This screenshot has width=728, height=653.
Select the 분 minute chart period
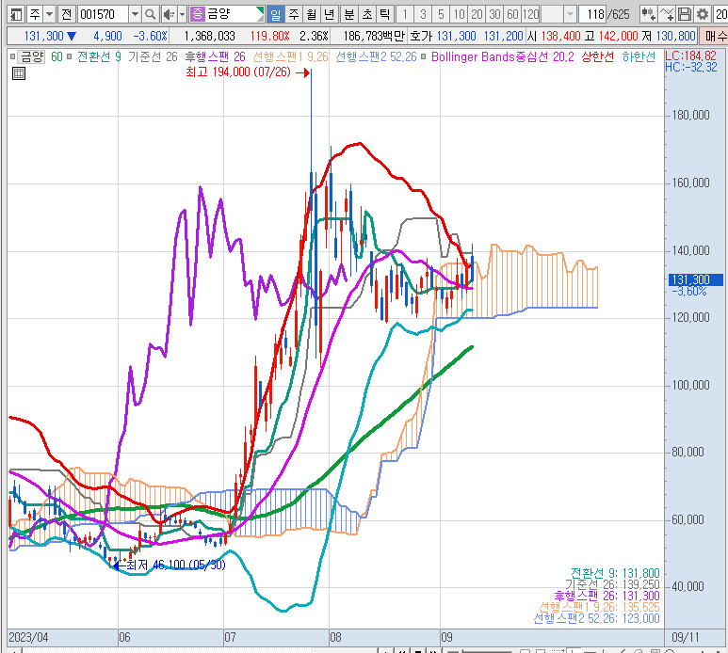click(x=349, y=15)
